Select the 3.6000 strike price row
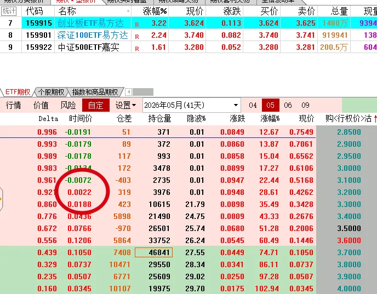Image resolution: width=377 pixels, height=294 pixels. 349,240
